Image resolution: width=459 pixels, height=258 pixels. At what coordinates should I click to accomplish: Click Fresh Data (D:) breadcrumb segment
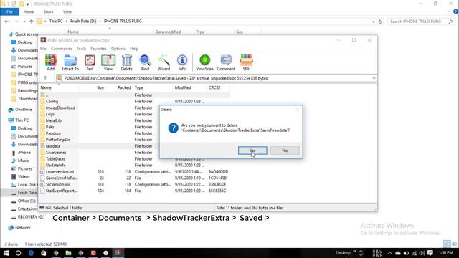(83, 21)
